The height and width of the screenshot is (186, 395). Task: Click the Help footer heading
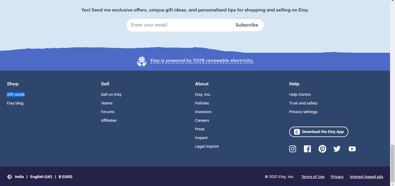pos(294,84)
